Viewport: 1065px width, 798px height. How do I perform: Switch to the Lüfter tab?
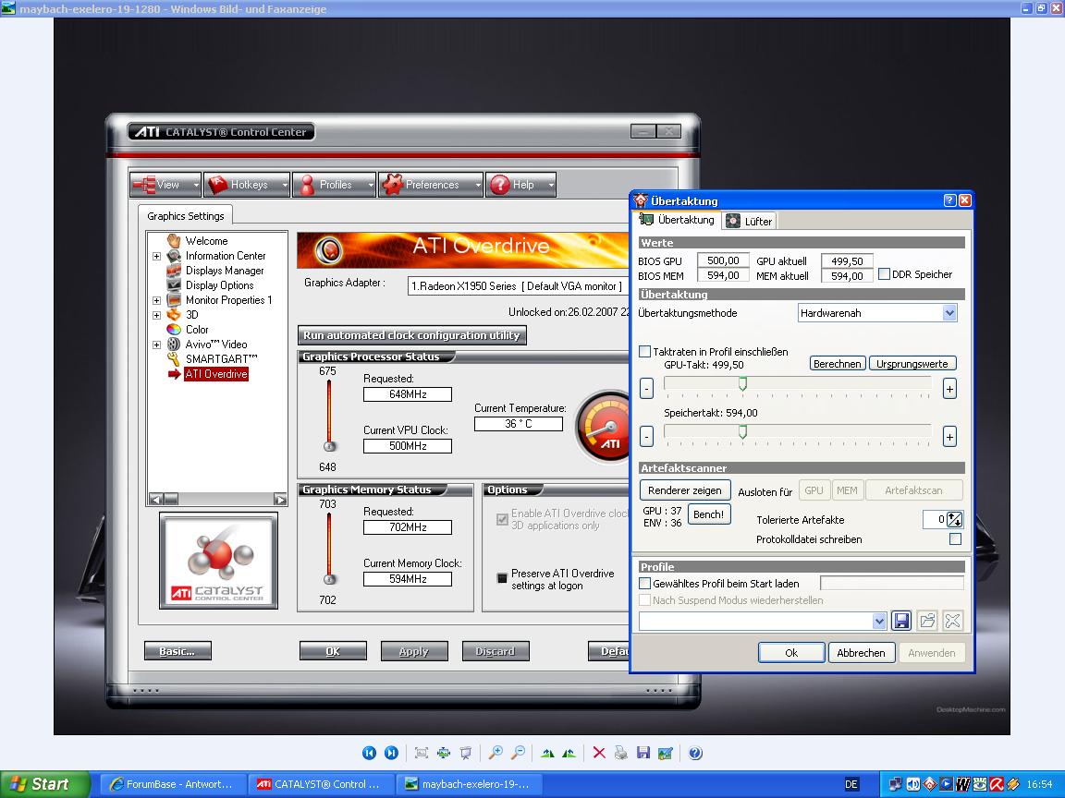pyautogui.click(x=749, y=222)
